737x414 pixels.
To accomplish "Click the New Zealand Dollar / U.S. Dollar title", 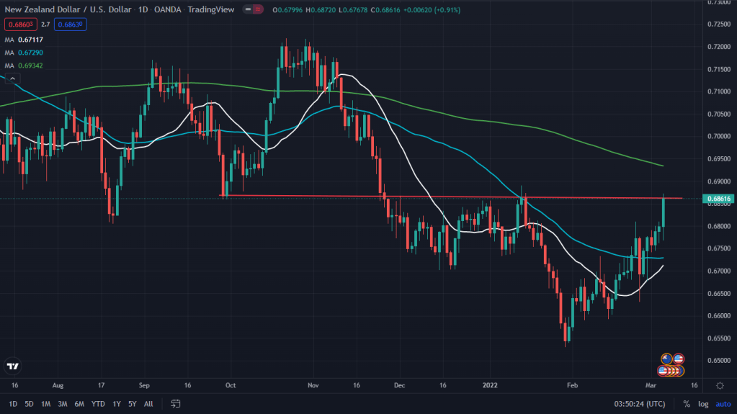I will tap(66, 11).
